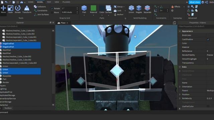This screenshot has width=214, height=120.
Task: Edit the Reflectance value
Action: click(210, 51)
